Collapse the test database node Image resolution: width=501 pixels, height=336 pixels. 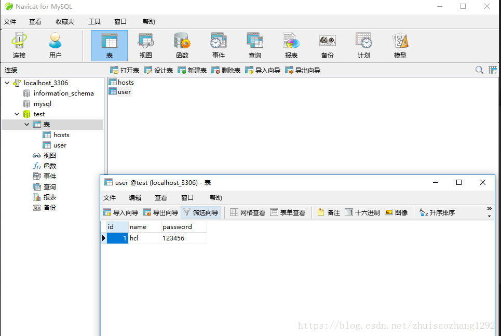[17, 114]
